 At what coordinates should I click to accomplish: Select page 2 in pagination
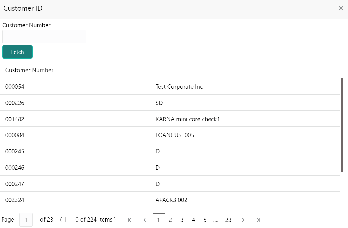click(170, 220)
